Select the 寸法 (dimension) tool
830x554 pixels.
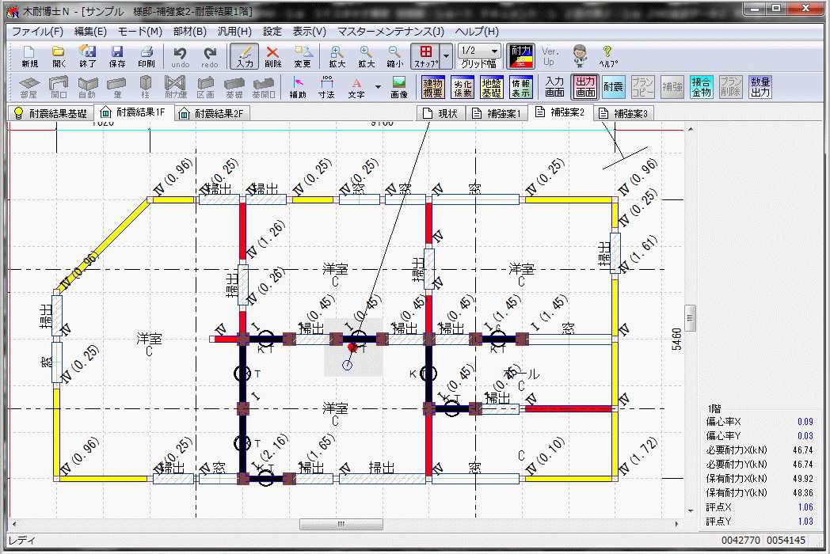(x=326, y=87)
